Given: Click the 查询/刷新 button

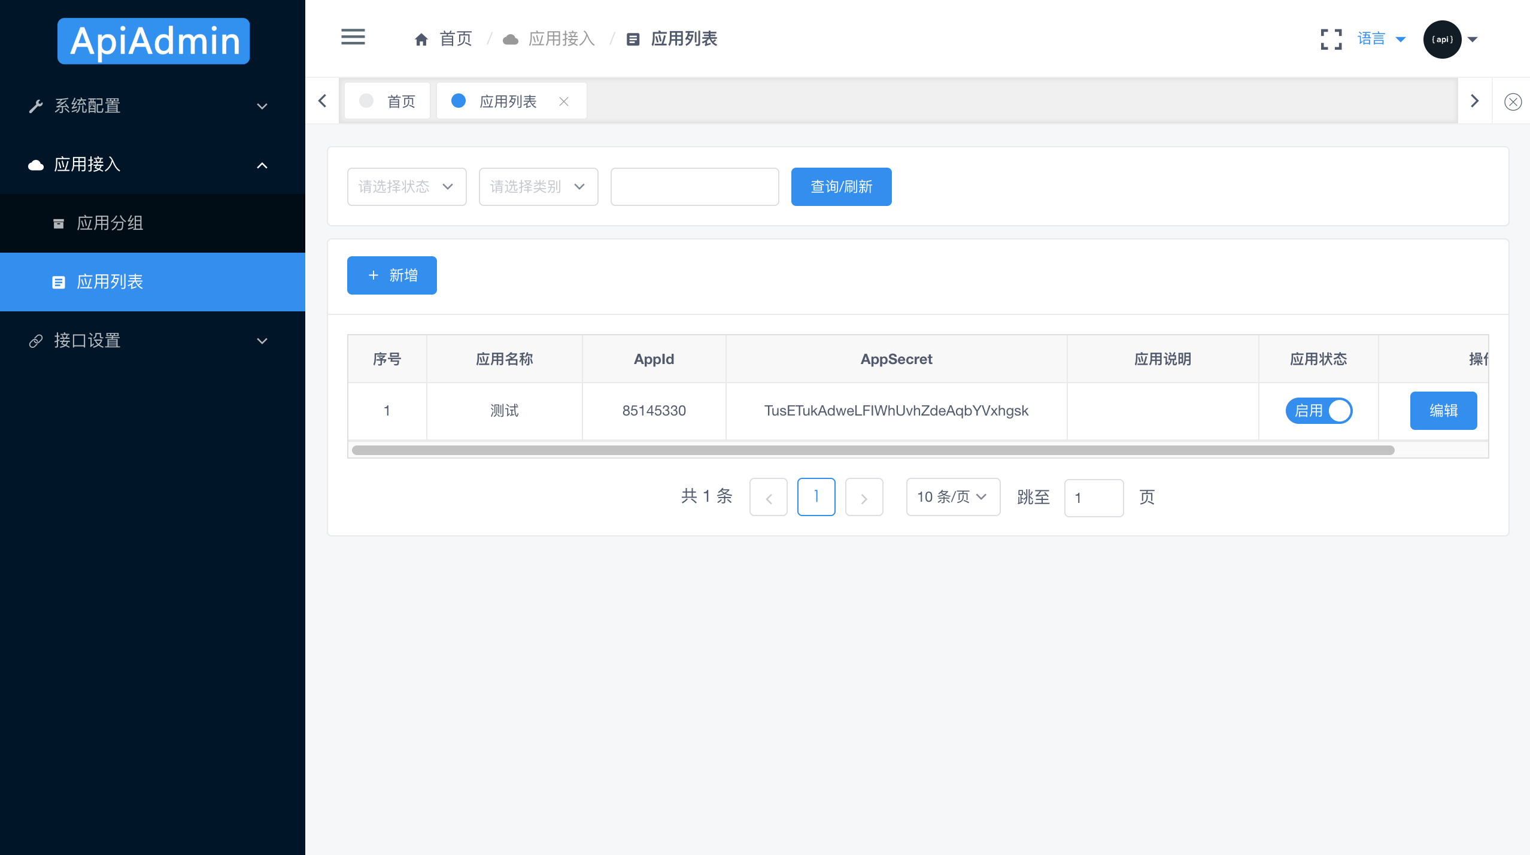Looking at the screenshot, I should point(842,187).
